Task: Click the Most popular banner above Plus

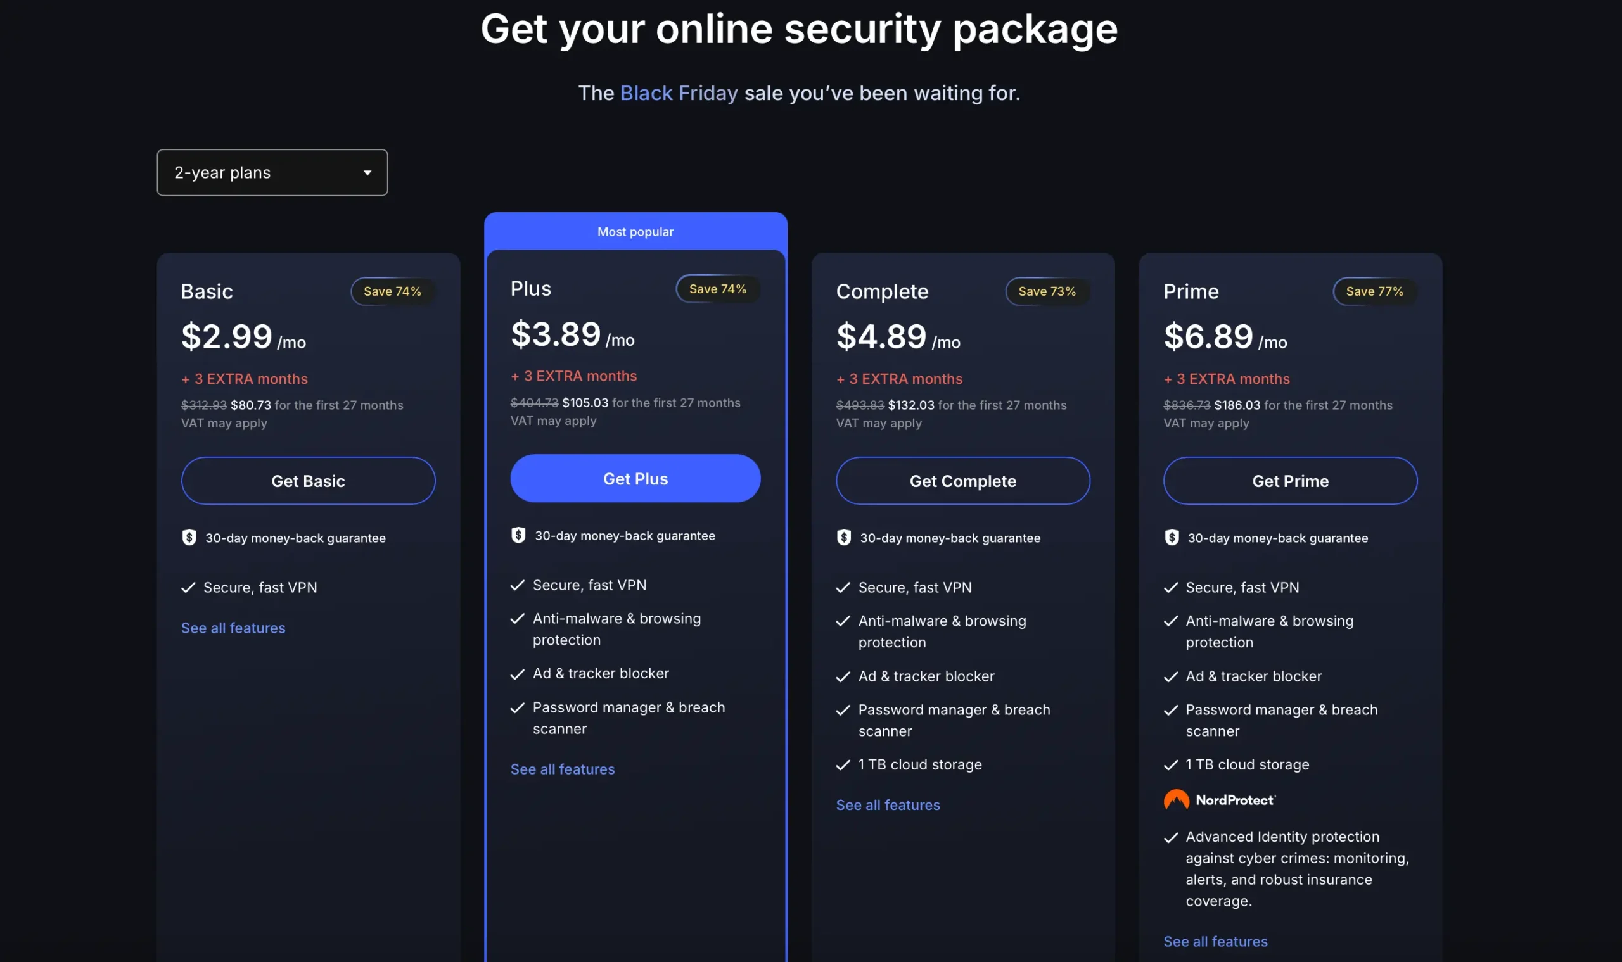Action: [635, 231]
